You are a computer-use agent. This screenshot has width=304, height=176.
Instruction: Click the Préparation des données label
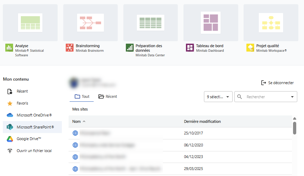[x=149, y=48]
